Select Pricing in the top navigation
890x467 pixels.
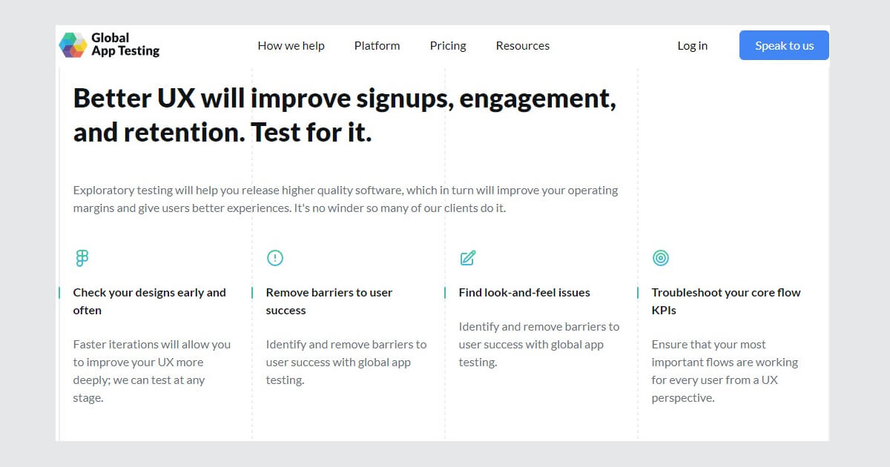(x=447, y=45)
